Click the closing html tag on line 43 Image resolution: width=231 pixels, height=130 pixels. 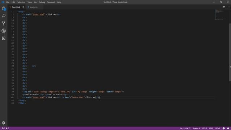[x=22, y=103]
